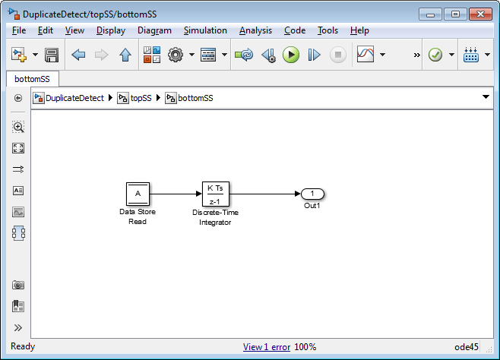This screenshot has height=360, width=500.
Task: Click the ode45 solver label
Action: click(467, 347)
